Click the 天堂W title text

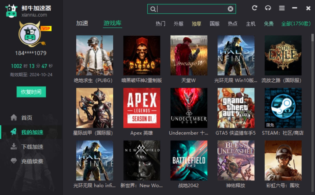pyautogui.click(x=188, y=80)
